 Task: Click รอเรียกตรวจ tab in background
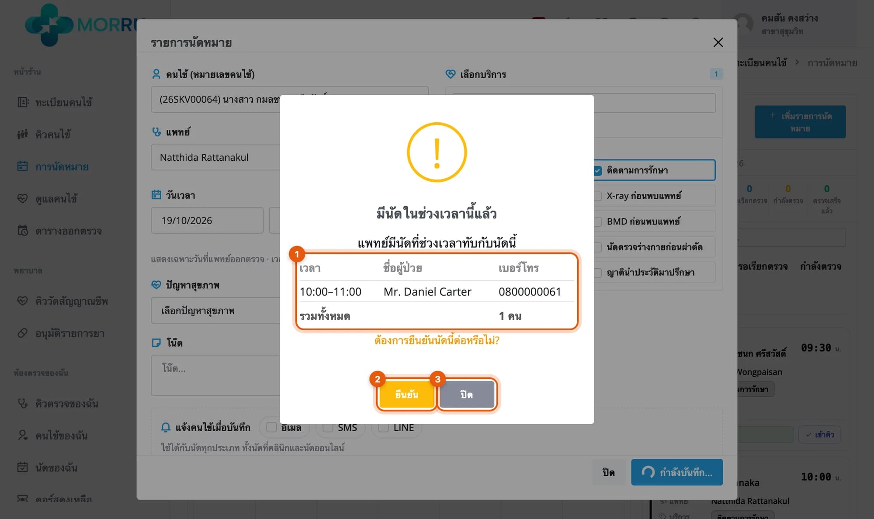coord(763,266)
